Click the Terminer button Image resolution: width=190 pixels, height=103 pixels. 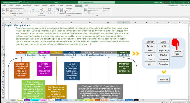pyautogui.click(x=164, y=79)
